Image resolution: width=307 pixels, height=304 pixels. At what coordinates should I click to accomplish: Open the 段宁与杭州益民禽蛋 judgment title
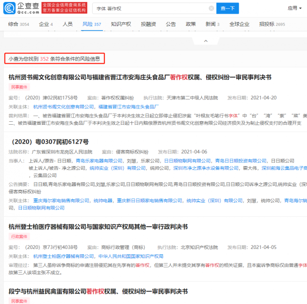point(98,291)
